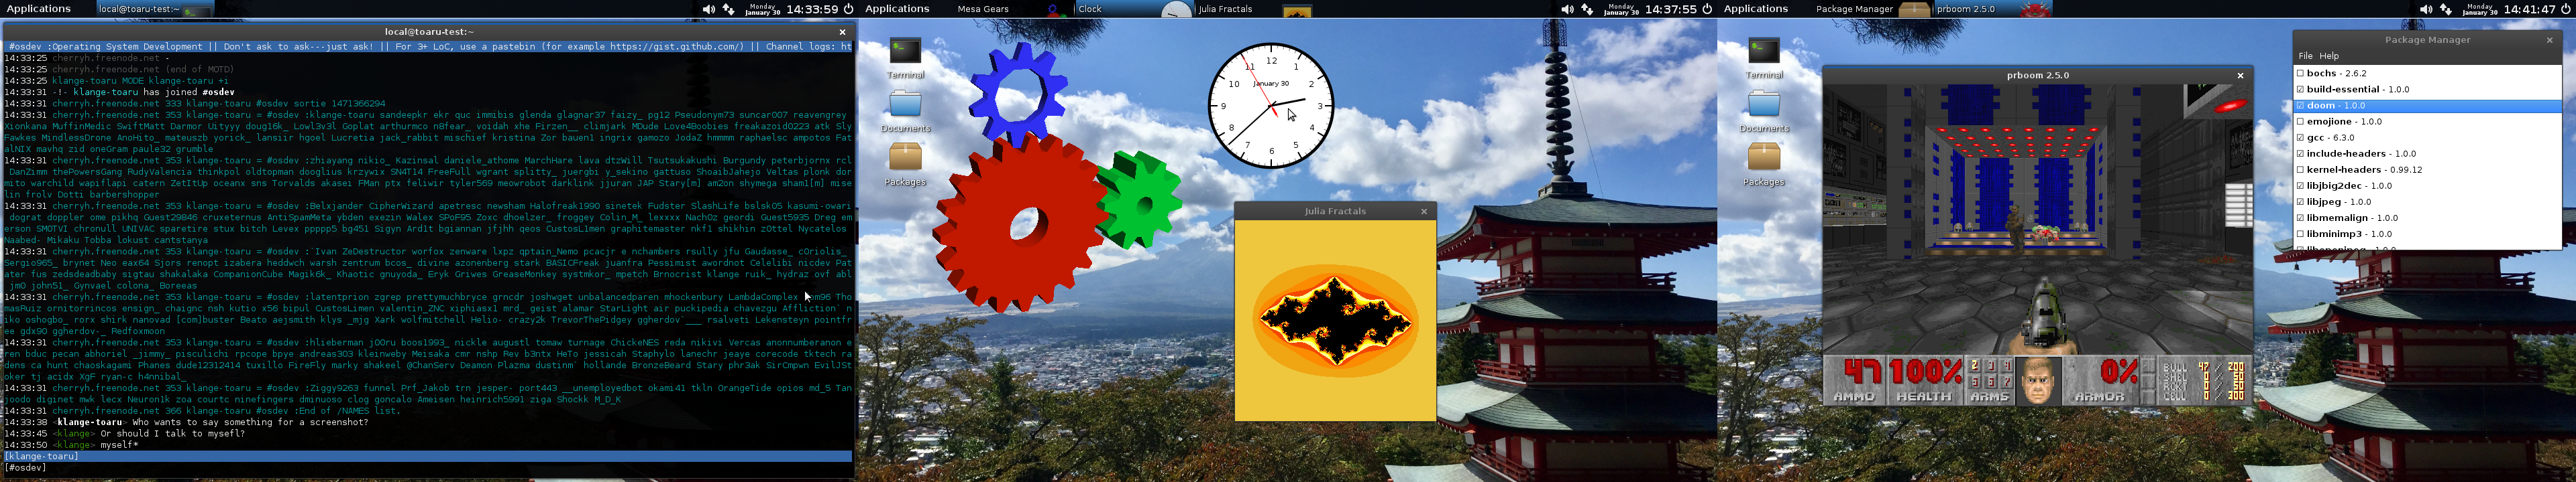Open the Documents folder icon on the Mesa Gears desktop
Screen dimensions: 2576x482
[x=905, y=104]
